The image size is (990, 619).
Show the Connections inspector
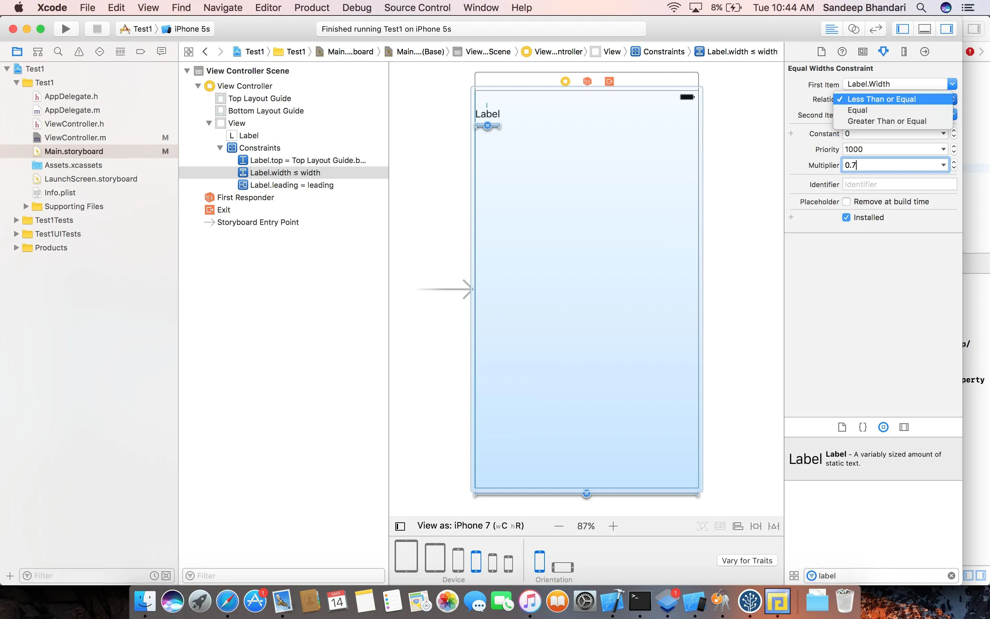point(925,52)
